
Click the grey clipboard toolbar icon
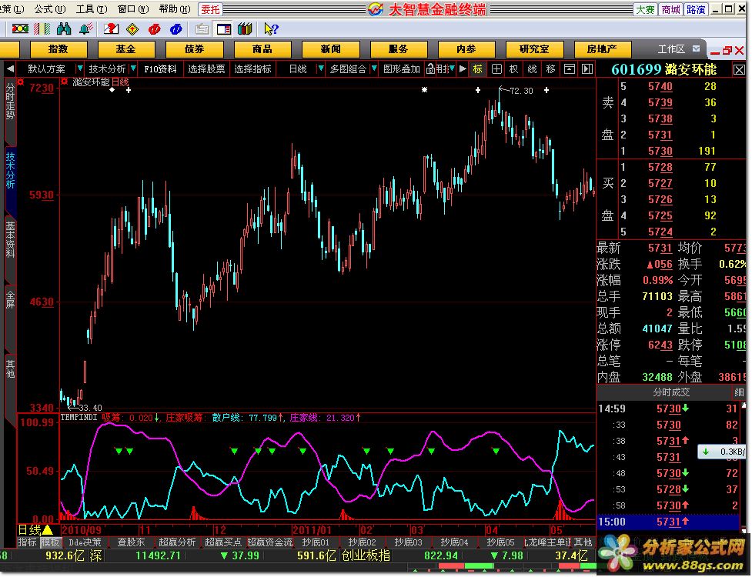[x=202, y=29]
